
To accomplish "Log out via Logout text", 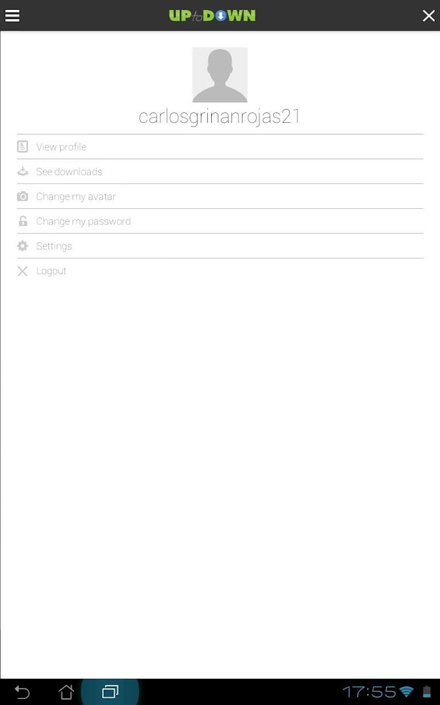I will [x=51, y=271].
